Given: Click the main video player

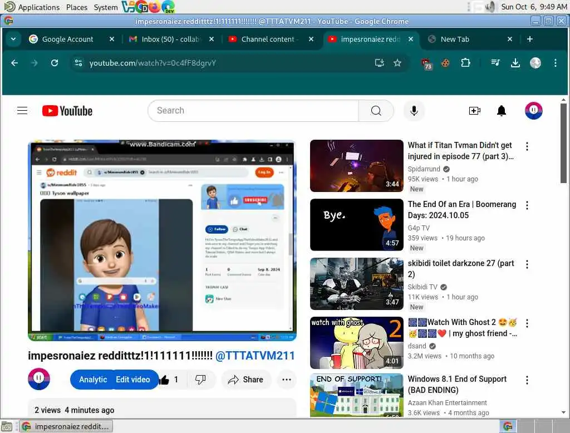Looking at the screenshot, I should point(162,240).
